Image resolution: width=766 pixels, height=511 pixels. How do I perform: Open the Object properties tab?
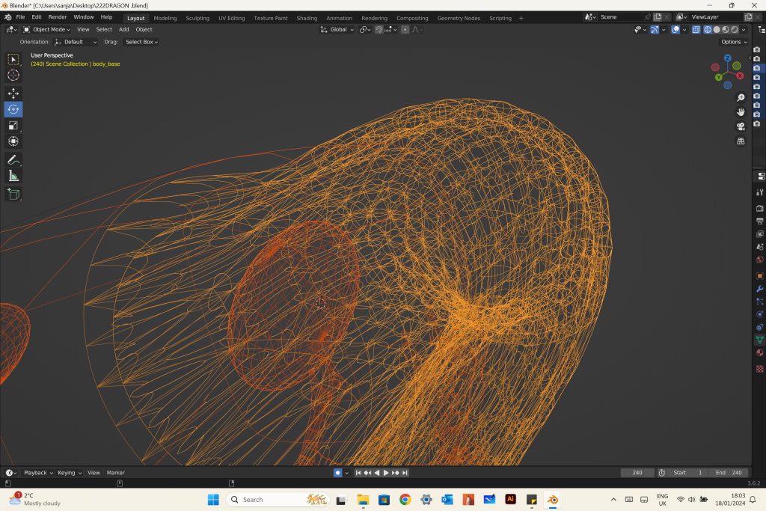[x=760, y=276]
